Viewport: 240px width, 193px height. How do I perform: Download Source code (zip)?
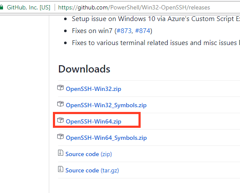(x=89, y=154)
